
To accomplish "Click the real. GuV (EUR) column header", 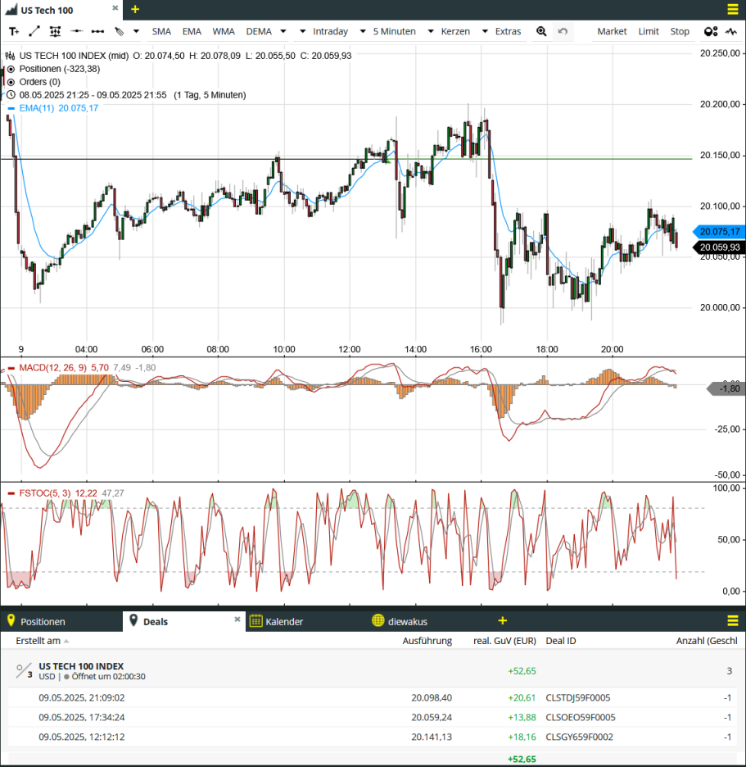I will pyautogui.click(x=504, y=641).
